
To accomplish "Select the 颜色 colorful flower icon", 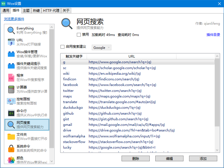I will [x=11, y=160].
